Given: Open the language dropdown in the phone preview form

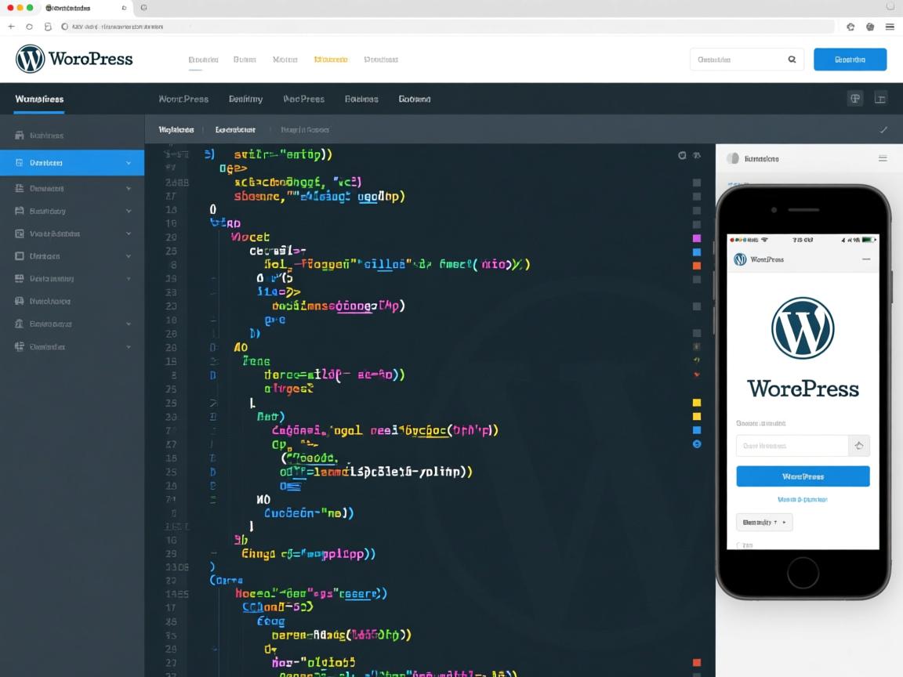Looking at the screenshot, I should 764,522.
